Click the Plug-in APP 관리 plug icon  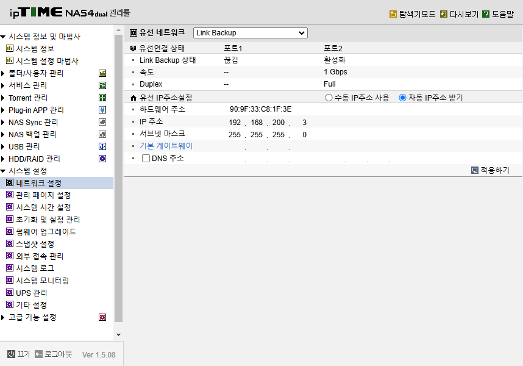pos(102,110)
